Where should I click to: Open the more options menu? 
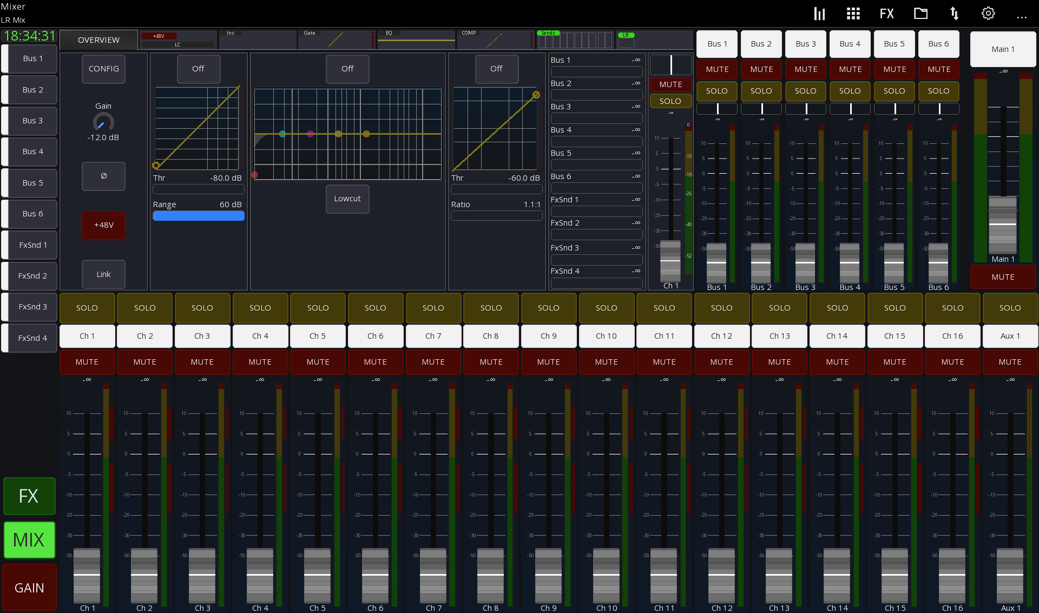(x=1022, y=17)
